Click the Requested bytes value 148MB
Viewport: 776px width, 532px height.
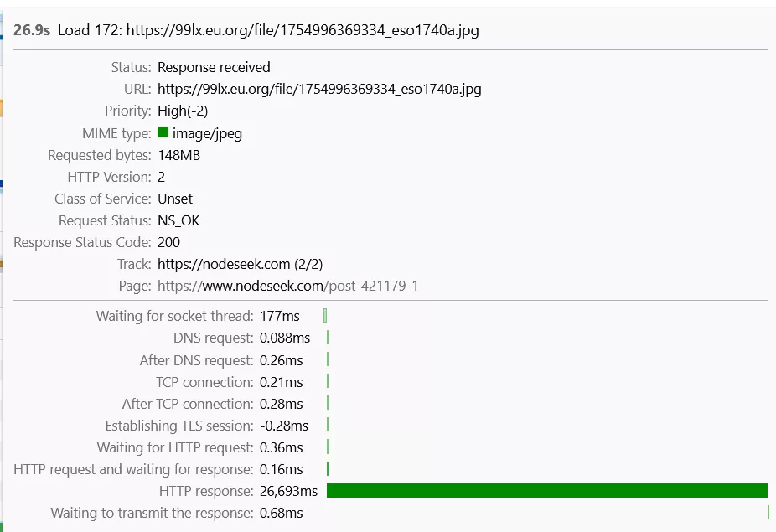pyautogui.click(x=178, y=155)
